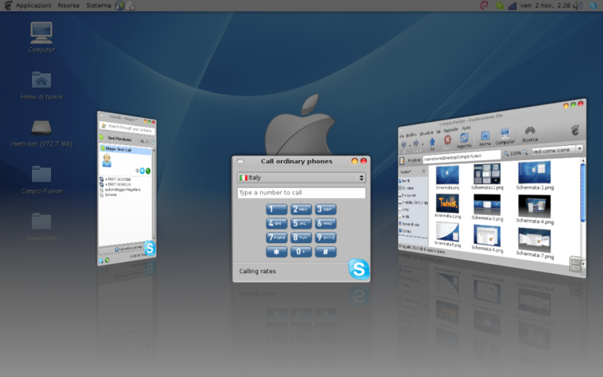Image resolution: width=603 pixels, height=377 pixels.
Task: Click the Home icon in file browser toolbar
Action: (x=485, y=136)
